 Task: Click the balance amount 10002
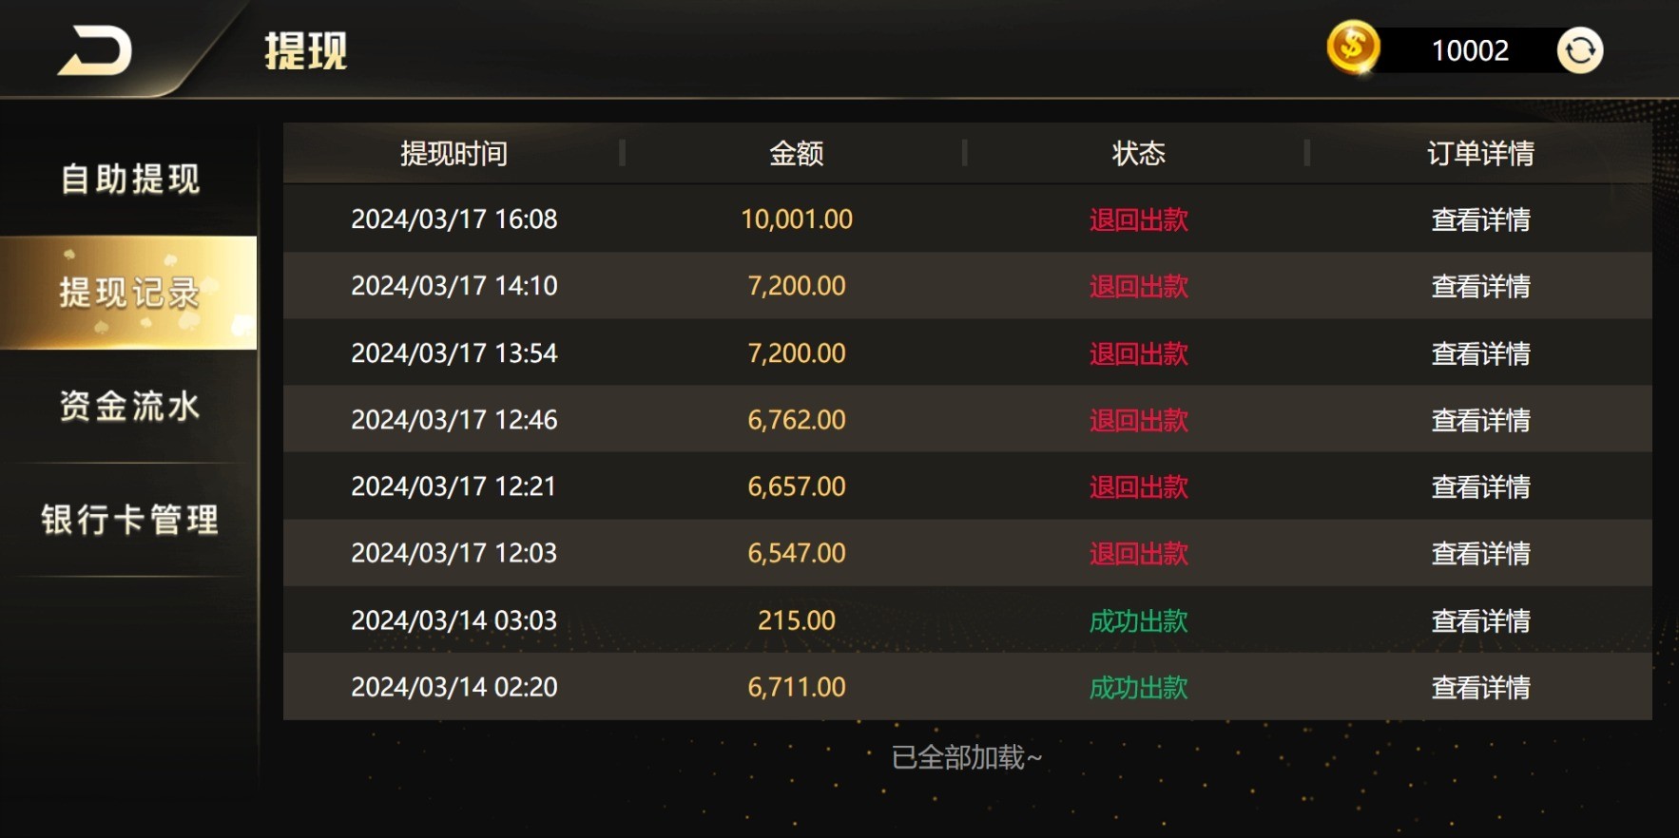1470,50
